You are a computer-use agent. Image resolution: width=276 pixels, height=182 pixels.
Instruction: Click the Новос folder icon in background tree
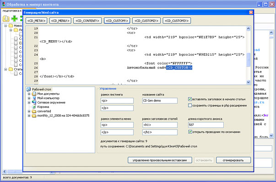[11, 26]
